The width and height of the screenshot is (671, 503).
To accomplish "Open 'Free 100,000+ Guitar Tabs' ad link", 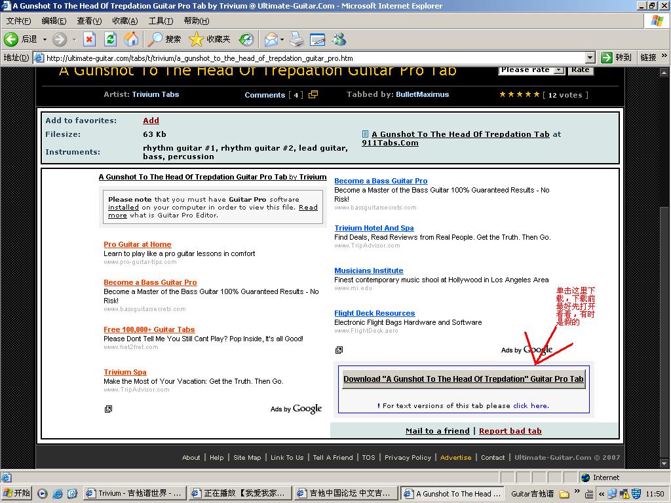I will tap(149, 329).
